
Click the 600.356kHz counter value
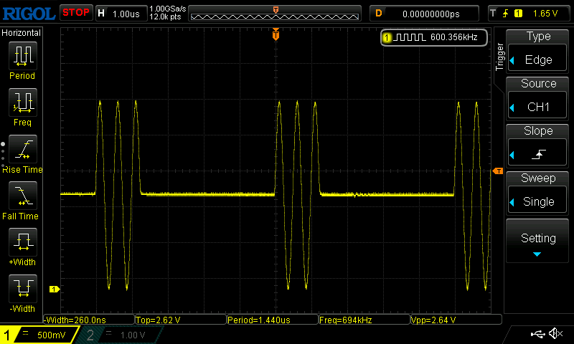pyautogui.click(x=454, y=37)
